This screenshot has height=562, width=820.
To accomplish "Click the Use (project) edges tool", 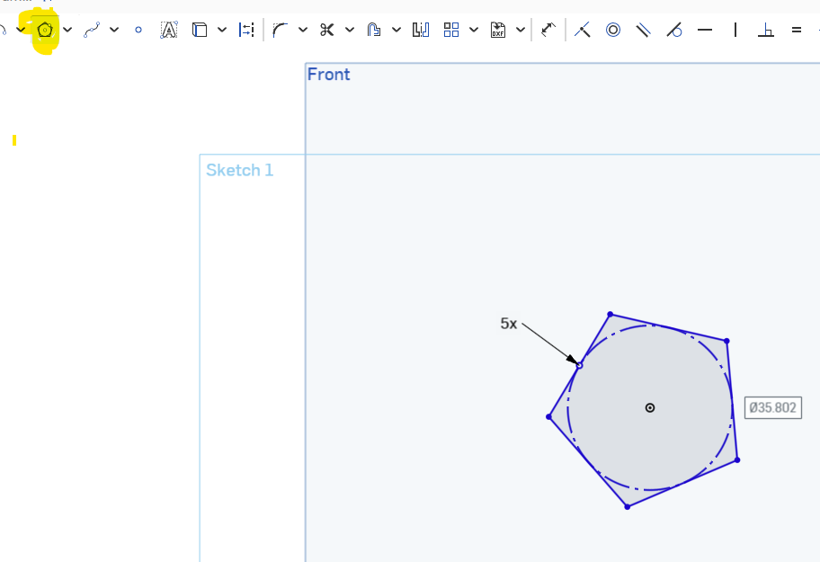I will click(x=200, y=30).
